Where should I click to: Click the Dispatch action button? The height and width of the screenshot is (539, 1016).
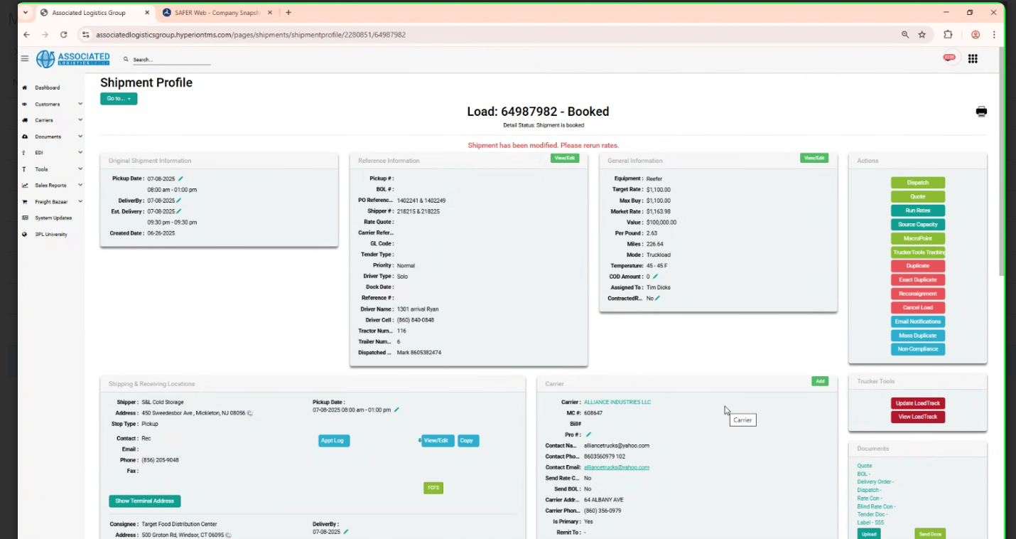918,183
